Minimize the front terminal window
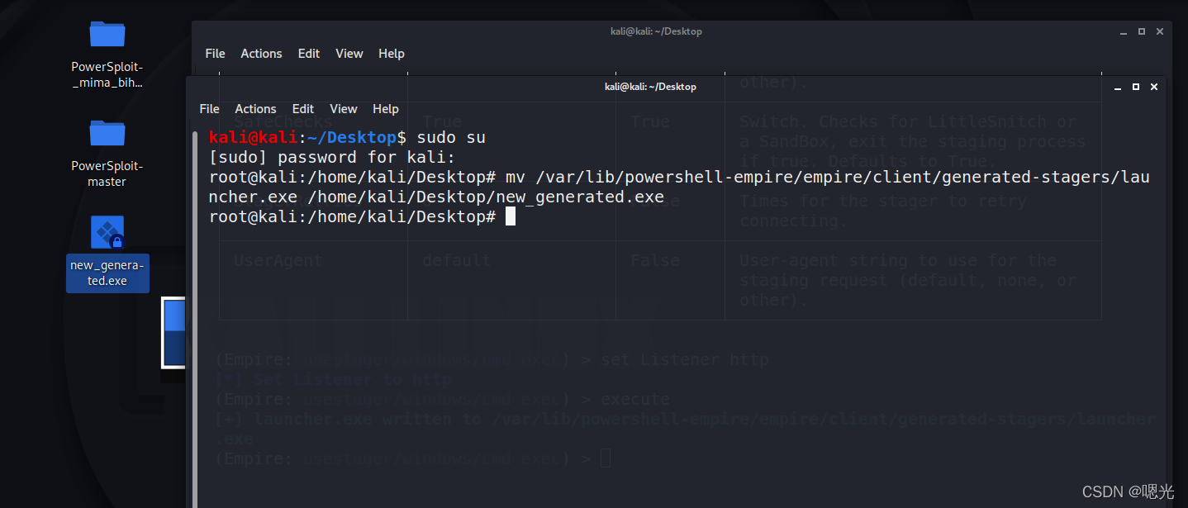Image resolution: width=1188 pixels, height=508 pixels. pos(1117,87)
